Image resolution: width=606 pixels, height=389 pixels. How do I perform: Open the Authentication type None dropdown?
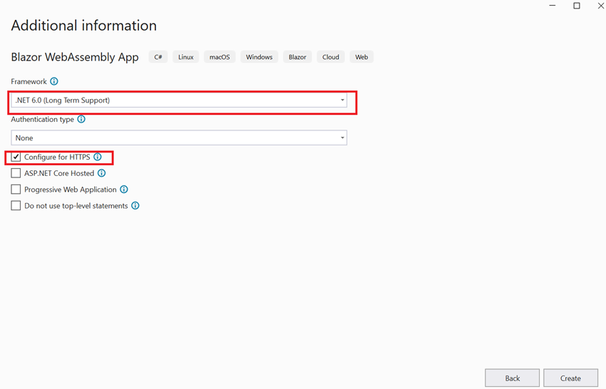(x=179, y=138)
